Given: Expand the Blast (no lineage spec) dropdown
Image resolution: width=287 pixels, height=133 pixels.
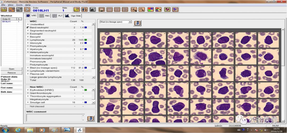Looking at the screenshot, I should click(x=130, y=22).
